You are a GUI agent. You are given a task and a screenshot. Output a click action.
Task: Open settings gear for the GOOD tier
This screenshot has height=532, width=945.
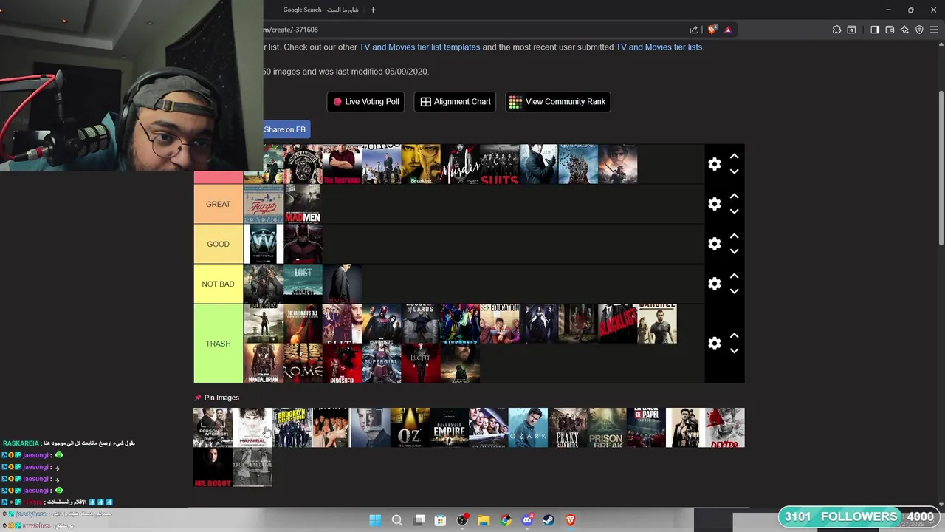714,244
